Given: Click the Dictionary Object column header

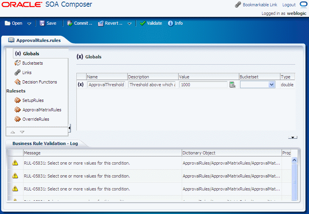Looking at the screenshot, I should (232, 153).
